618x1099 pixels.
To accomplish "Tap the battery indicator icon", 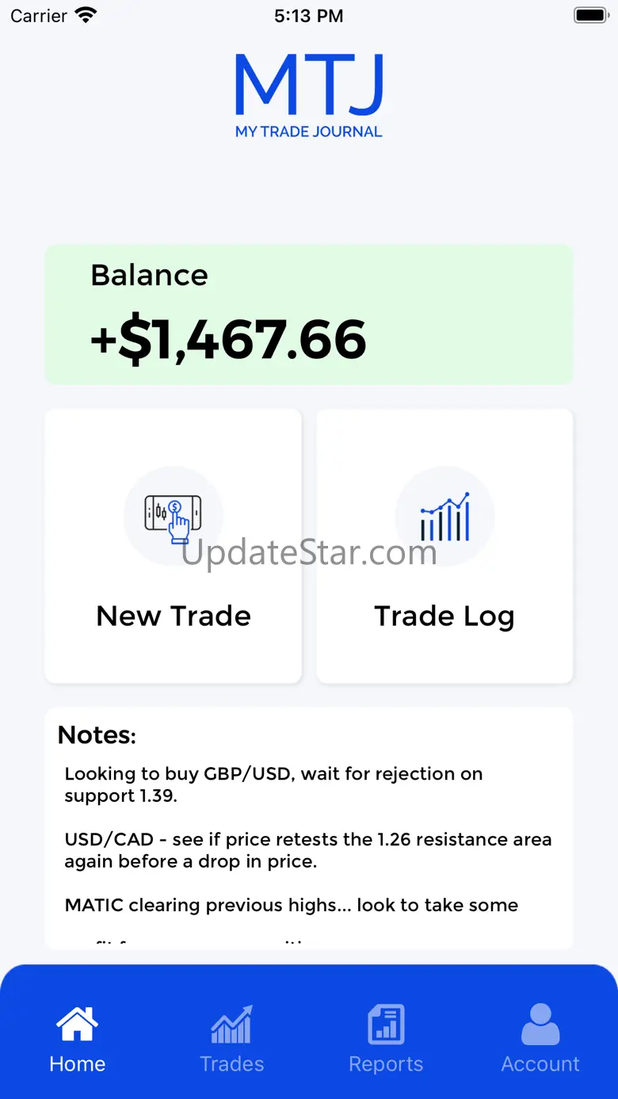I will click(590, 15).
